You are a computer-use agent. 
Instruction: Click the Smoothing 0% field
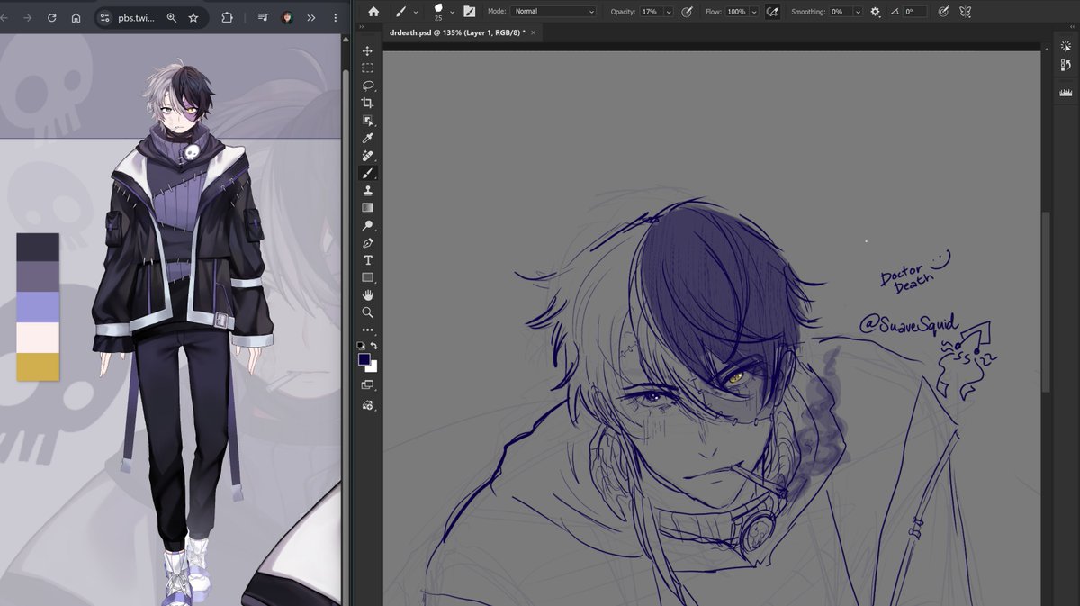tap(840, 12)
